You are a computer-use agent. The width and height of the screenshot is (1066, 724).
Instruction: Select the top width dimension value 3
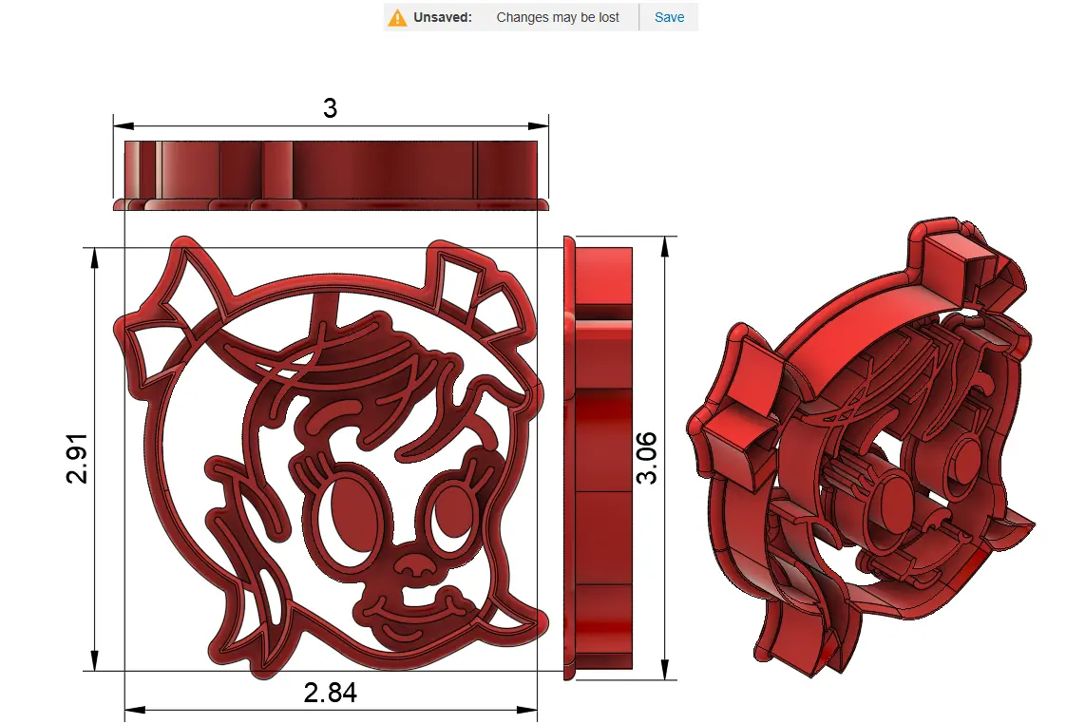pos(331,108)
